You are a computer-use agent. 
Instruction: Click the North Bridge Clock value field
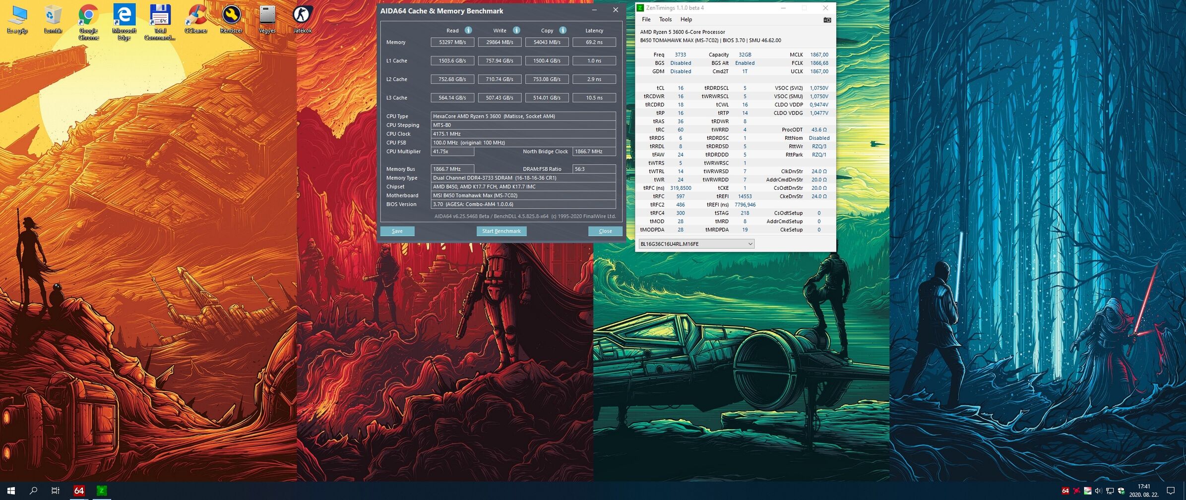594,152
